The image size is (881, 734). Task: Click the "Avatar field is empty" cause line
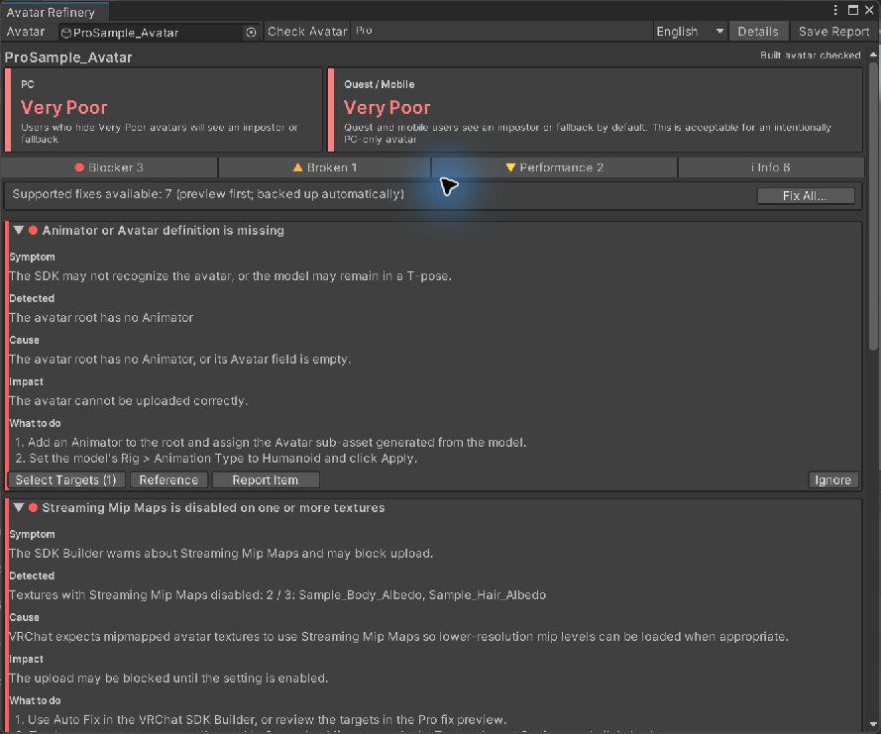(x=179, y=360)
